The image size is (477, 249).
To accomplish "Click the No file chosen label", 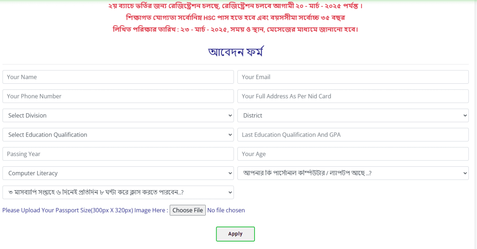I will point(226,210).
